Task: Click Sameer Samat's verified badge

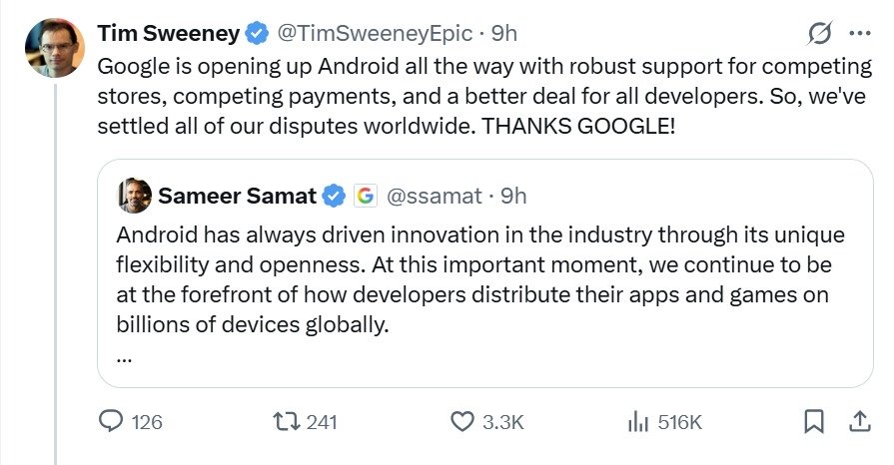Action: [335, 196]
